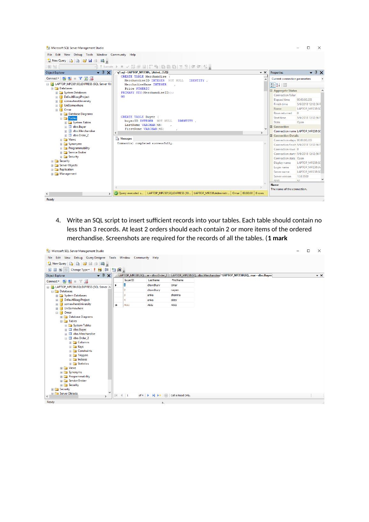Click the buyerID column header
The image size is (369, 522).
pos(129,280)
